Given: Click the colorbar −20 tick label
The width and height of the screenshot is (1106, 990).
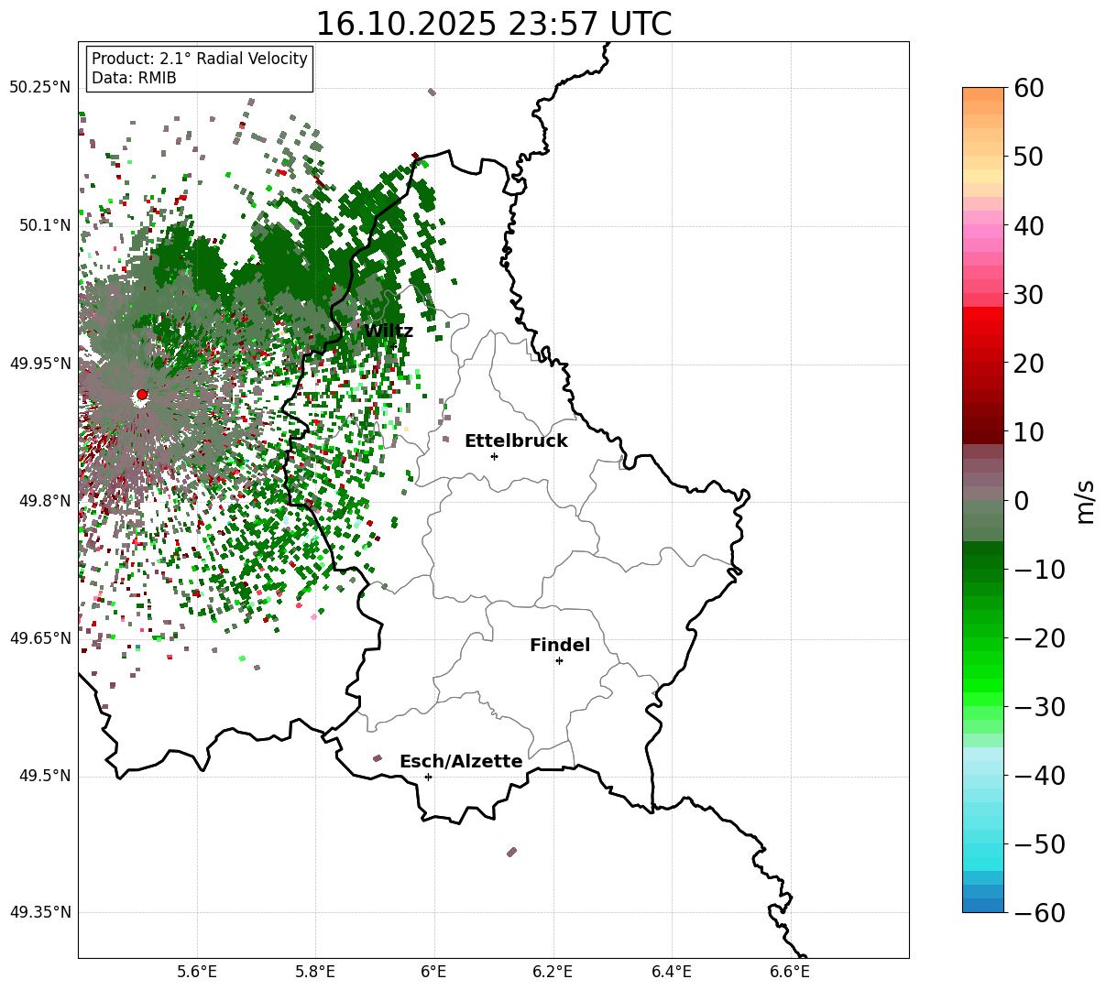Looking at the screenshot, I should point(1039,638).
